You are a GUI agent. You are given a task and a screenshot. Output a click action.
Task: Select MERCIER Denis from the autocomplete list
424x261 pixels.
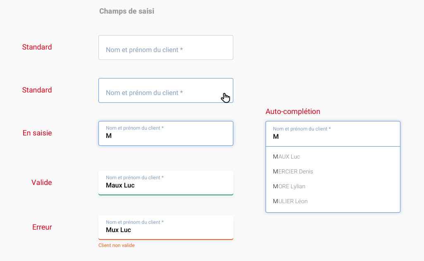(x=293, y=171)
